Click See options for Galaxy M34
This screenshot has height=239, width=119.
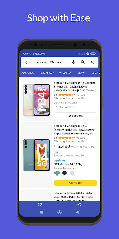coord(76,116)
